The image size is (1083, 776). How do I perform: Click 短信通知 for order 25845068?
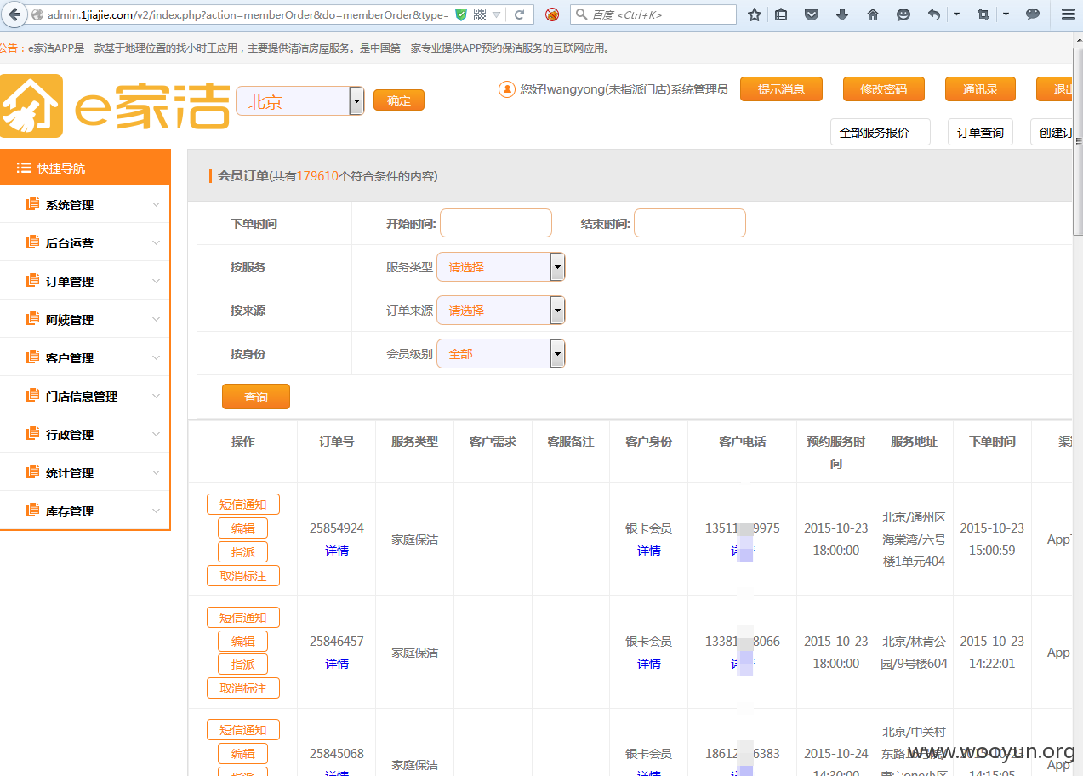pyautogui.click(x=243, y=730)
